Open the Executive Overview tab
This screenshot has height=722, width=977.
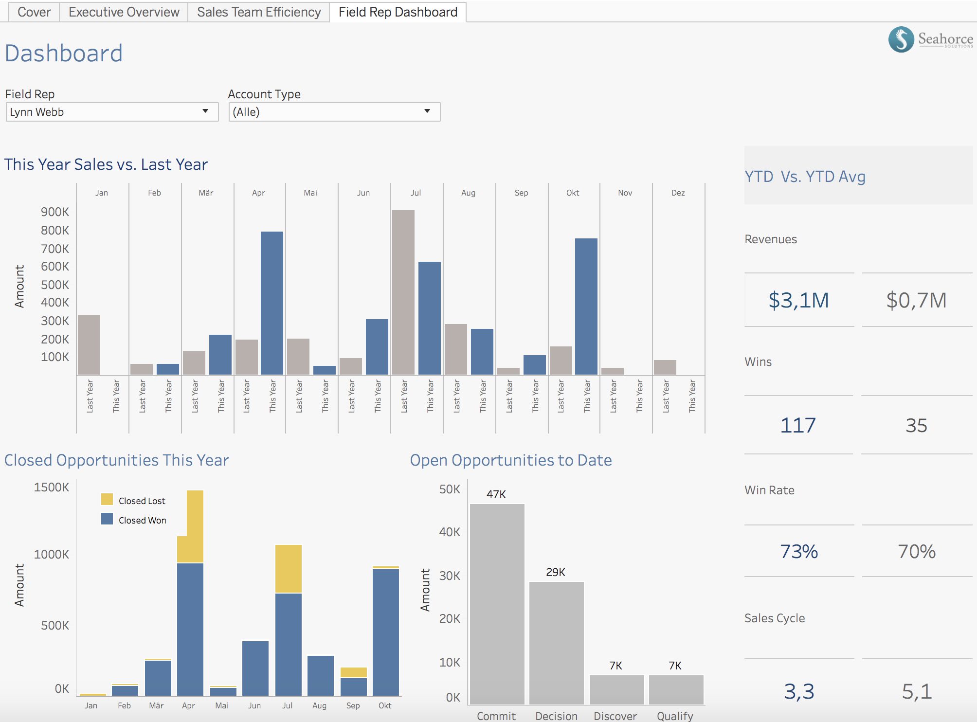[x=124, y=12]
